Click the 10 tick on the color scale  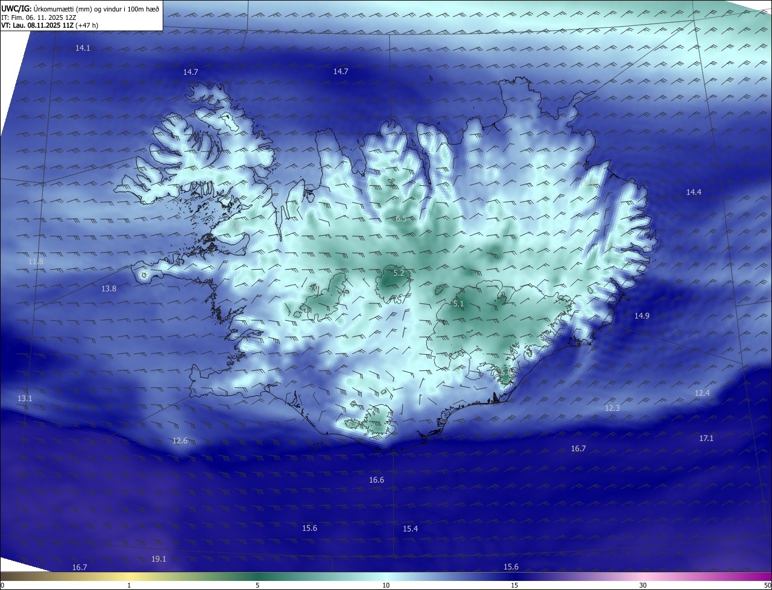coord(386,585)
